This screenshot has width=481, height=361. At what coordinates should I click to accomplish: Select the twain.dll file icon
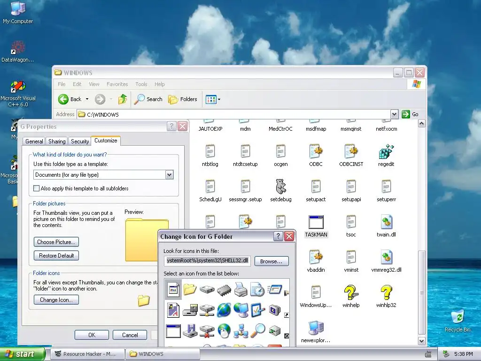coord(386,226)
